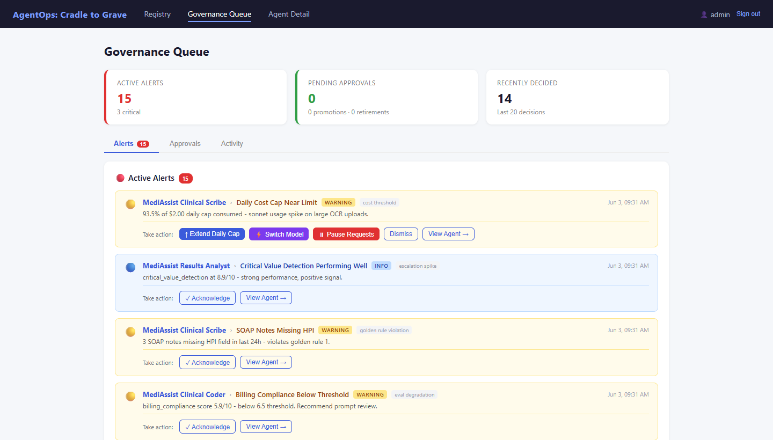The height and width of the screenshot is (440, 773).
Task: Open the Governance Queue nav item
Action: 220,14
